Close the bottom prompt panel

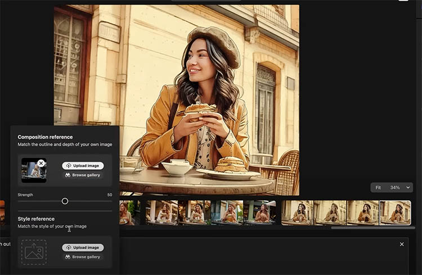pyautogui.click(x=402, y=244)
